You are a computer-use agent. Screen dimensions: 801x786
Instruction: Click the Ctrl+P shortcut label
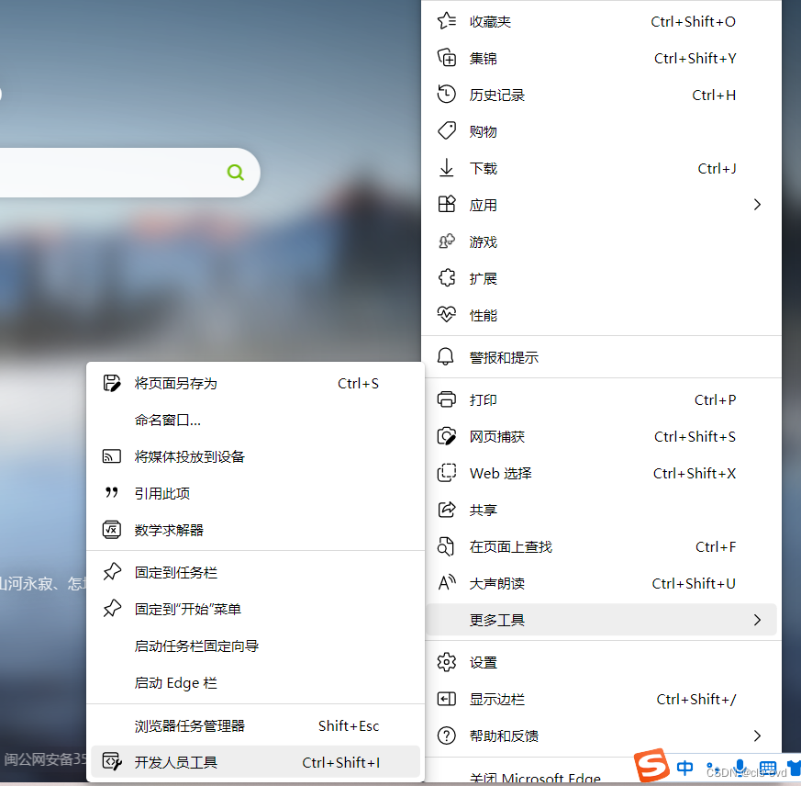coord(715,400)
